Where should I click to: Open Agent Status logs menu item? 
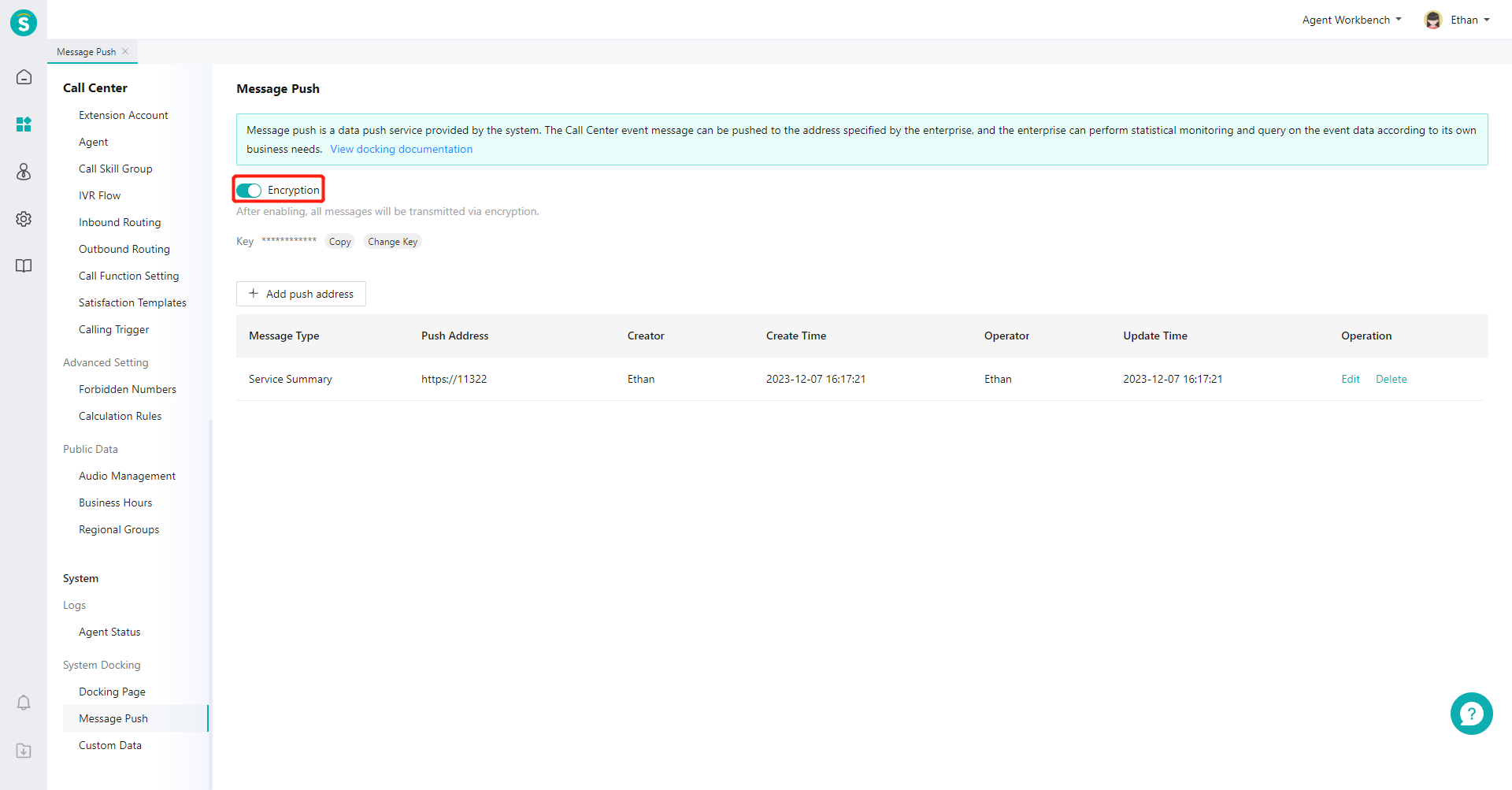click(109, 632)
